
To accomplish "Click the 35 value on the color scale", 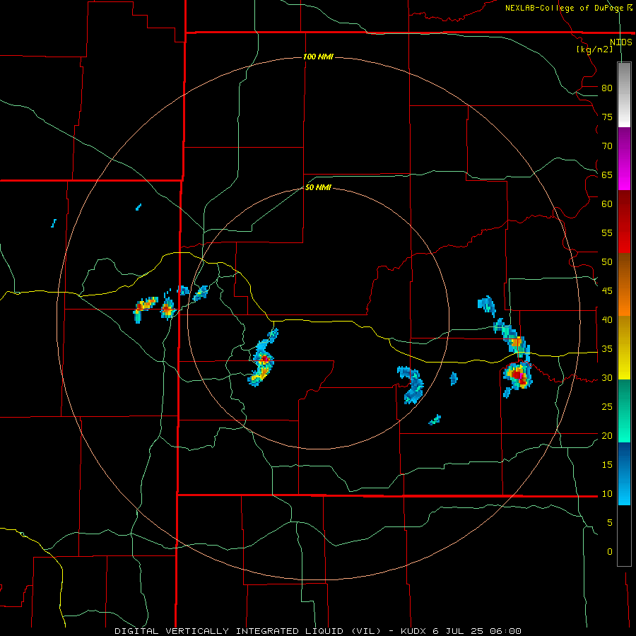I will click(607, 349).
